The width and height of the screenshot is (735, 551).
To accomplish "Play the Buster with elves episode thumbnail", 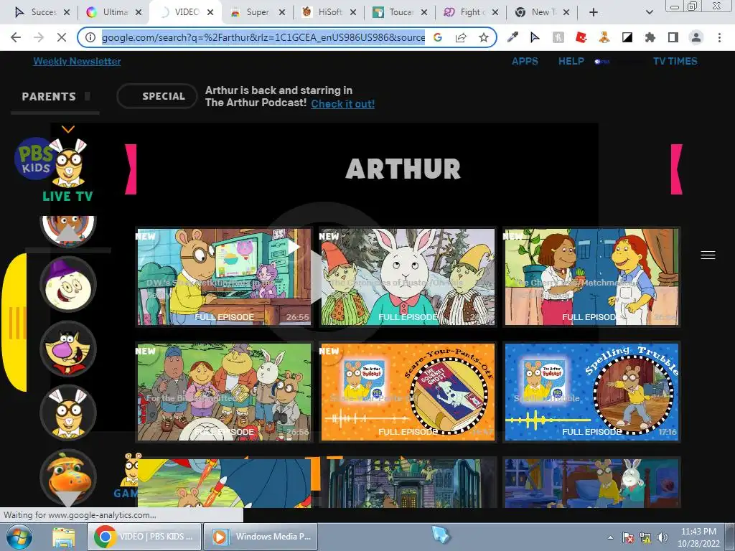I will click(x=408, y=277).
